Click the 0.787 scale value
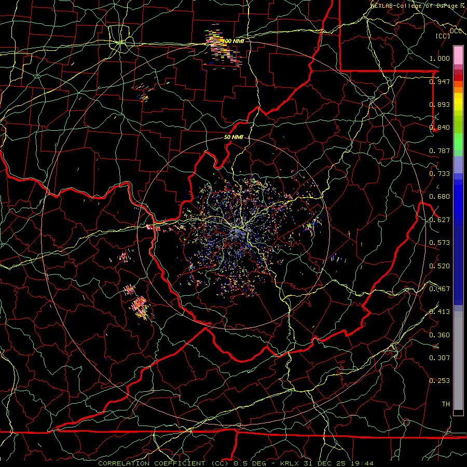This screenshot has height=467, width=467. [439, 150]
